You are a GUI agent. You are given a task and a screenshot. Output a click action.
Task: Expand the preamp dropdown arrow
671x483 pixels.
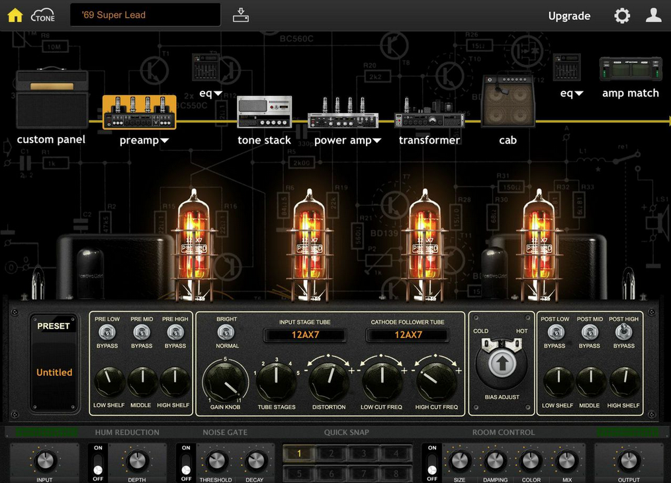click(165, 140)
